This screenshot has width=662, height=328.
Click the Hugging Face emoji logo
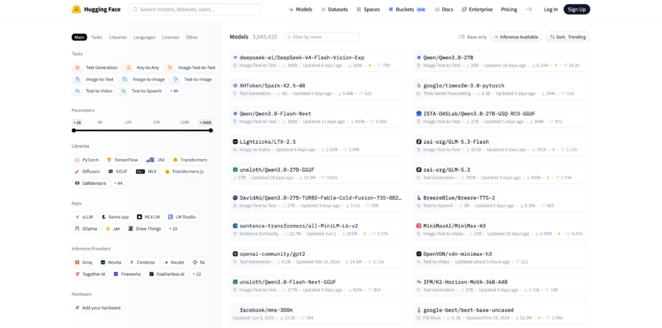click(x=77, y=9)
